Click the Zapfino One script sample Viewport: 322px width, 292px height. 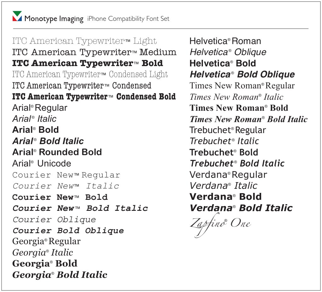click(x=221, y=224)
